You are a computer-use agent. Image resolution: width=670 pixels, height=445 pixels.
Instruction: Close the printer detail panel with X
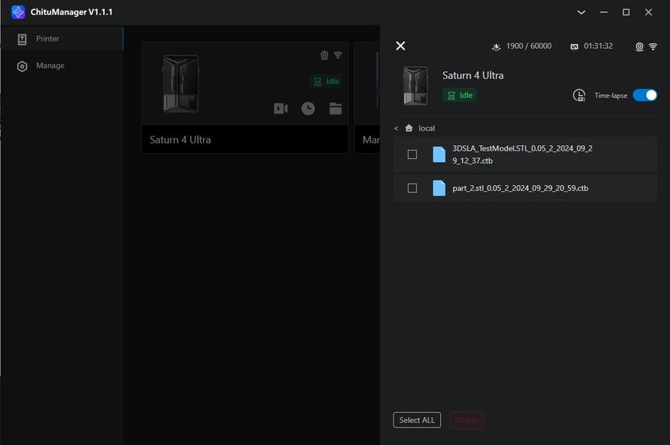pyautogui.click(x=400, y=46)
